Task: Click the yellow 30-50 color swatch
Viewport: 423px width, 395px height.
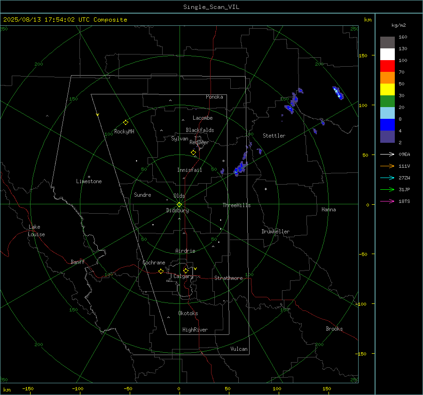Action: (x=387, y=90)
